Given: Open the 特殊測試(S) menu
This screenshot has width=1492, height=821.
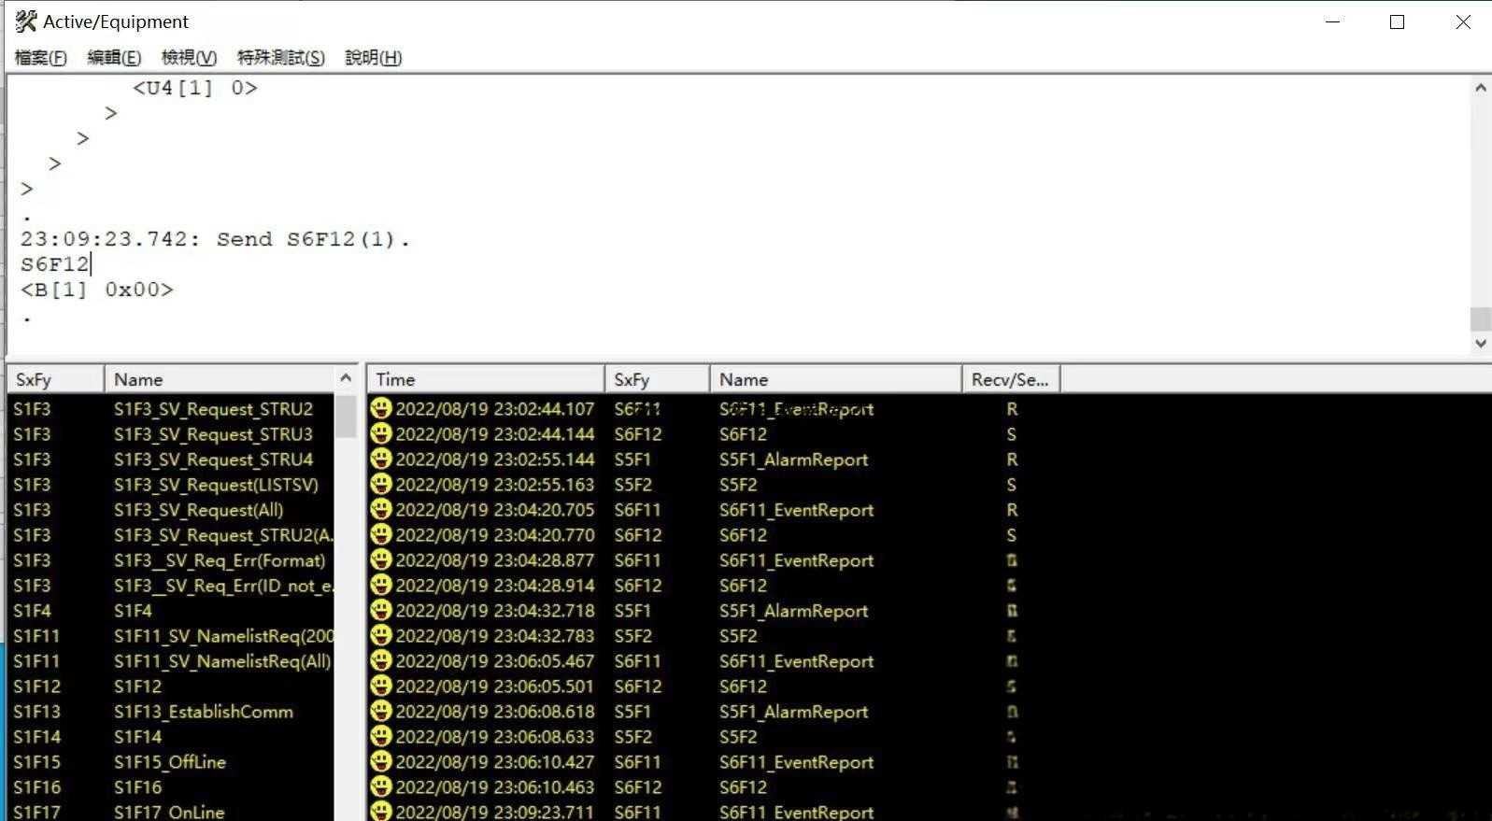Looking at the screenshot, I should click(x=280, y=58).
